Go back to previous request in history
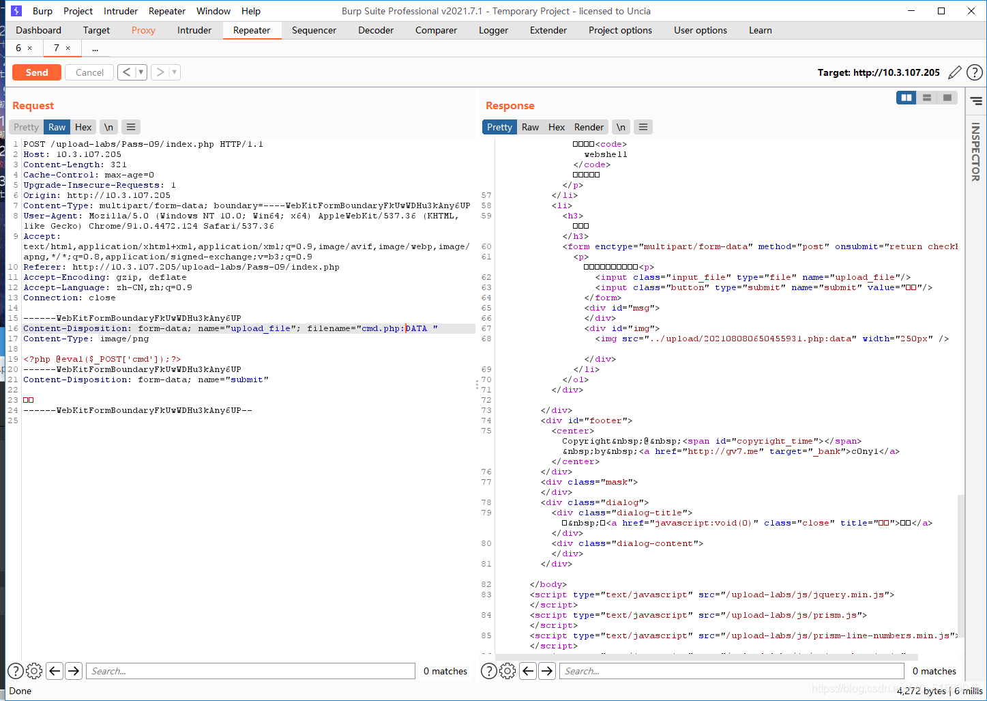This screenshot has width=987, height=701. pyautogui.click(x=127, y=72)
